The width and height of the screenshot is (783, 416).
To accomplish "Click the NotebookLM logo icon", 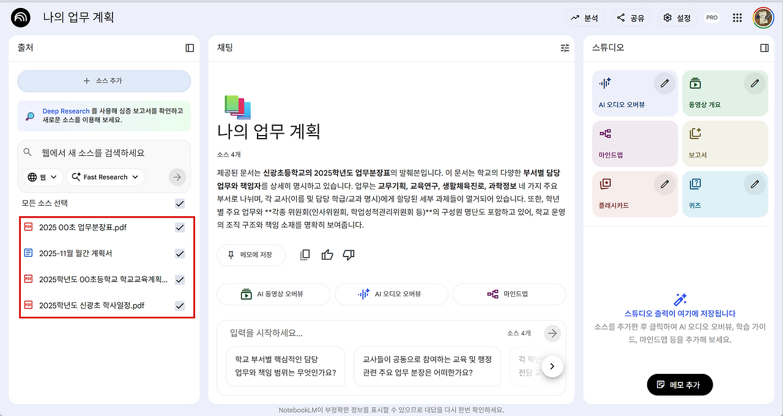I will [21, 18].
